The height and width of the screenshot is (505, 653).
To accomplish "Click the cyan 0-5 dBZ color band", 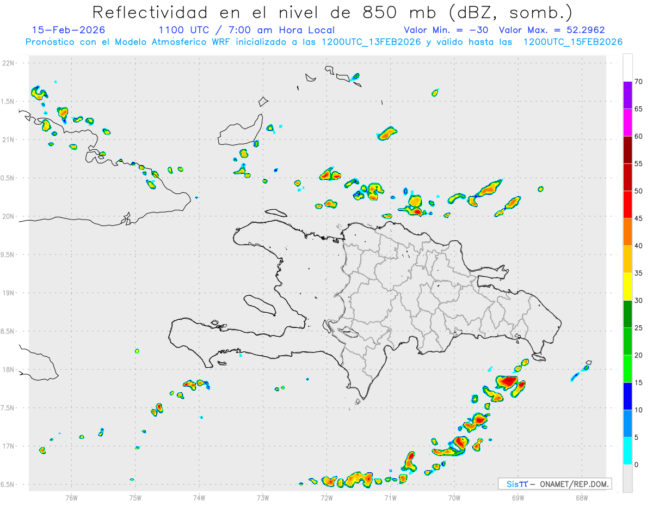I will pyautogui.click(x=628, y=451).
